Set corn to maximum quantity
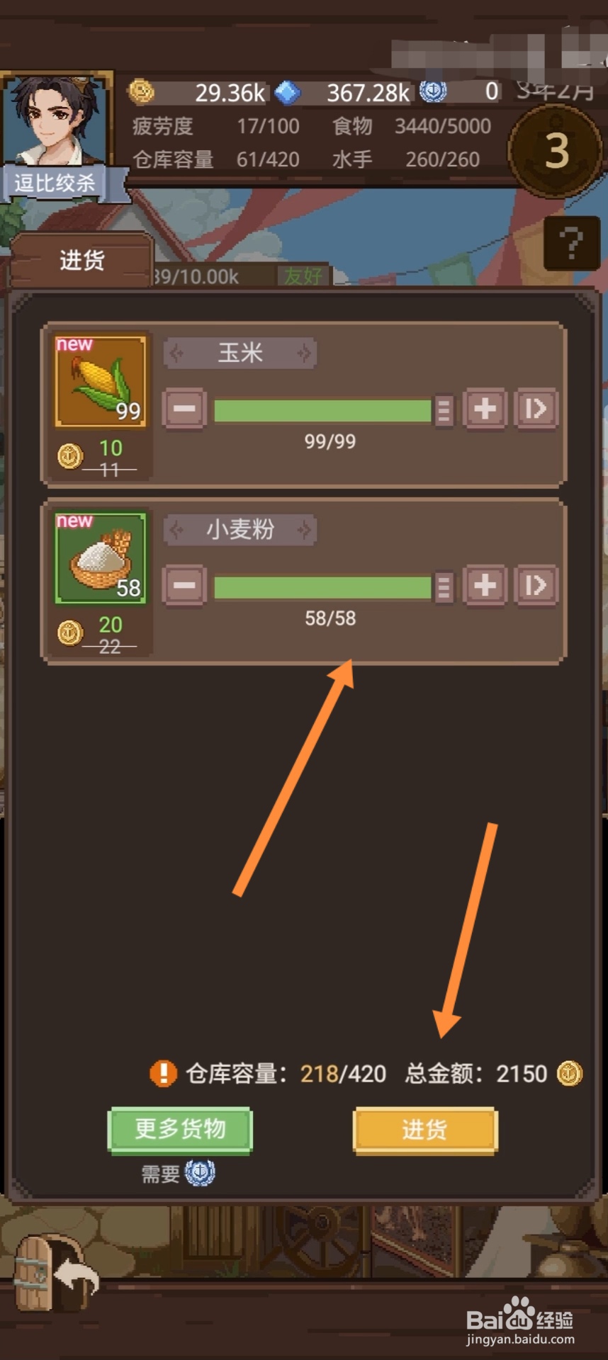The image size is (608, 1360). [x=536, y=409]
